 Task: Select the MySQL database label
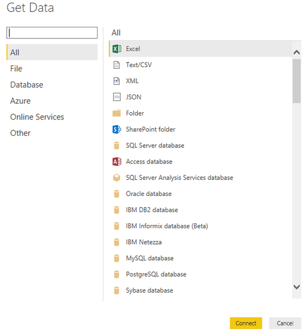[150, 259]
